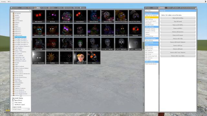Select the Contact and Support entry

point(152,21)
